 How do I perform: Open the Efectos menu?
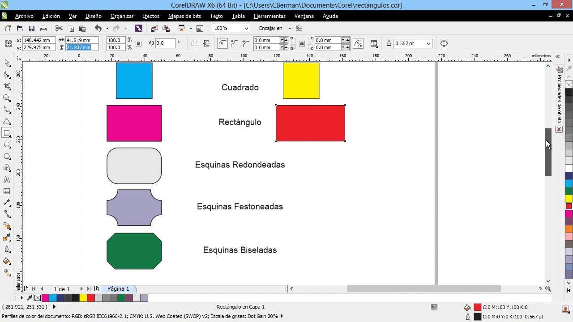click(151, 16)
